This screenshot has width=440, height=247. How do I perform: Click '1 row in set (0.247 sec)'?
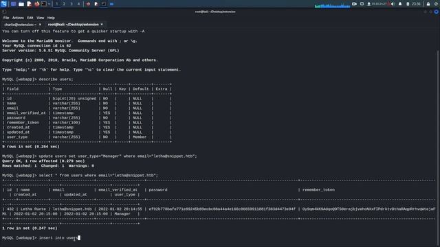click(x=30, y=228)
